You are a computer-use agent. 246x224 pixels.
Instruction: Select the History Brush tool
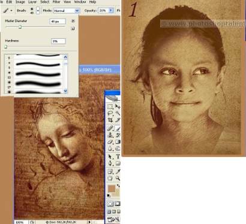pyautogui.click(x=118, y=135)
